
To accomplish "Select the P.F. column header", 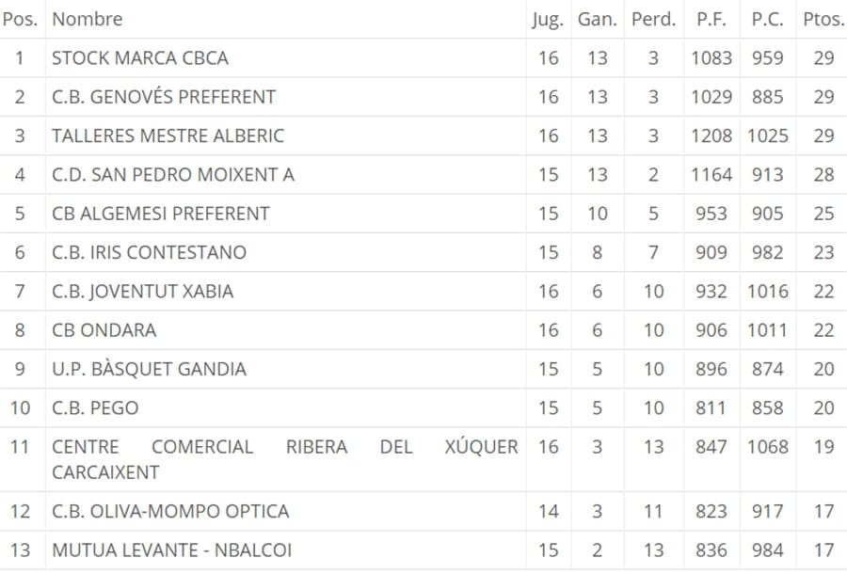I will pyautogui.click(x=711, y=20).
